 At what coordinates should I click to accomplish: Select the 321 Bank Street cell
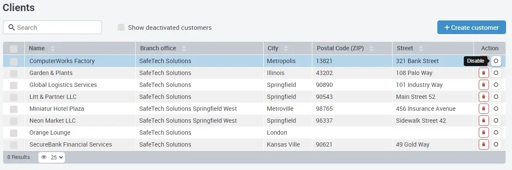coord(417,61)
